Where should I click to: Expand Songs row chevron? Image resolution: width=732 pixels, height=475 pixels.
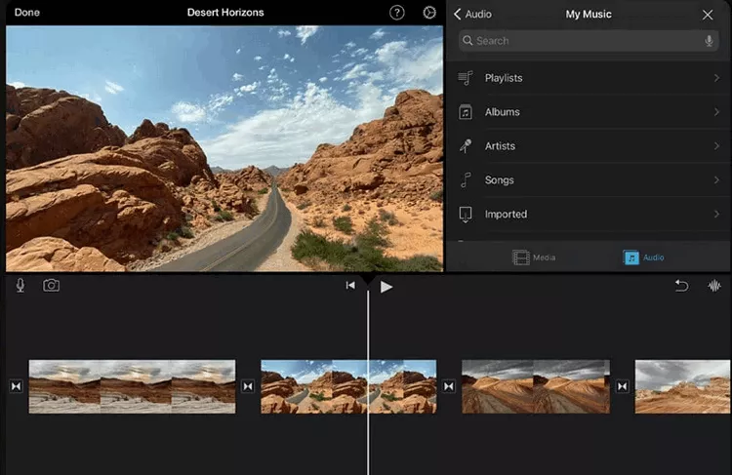[716, 180]
